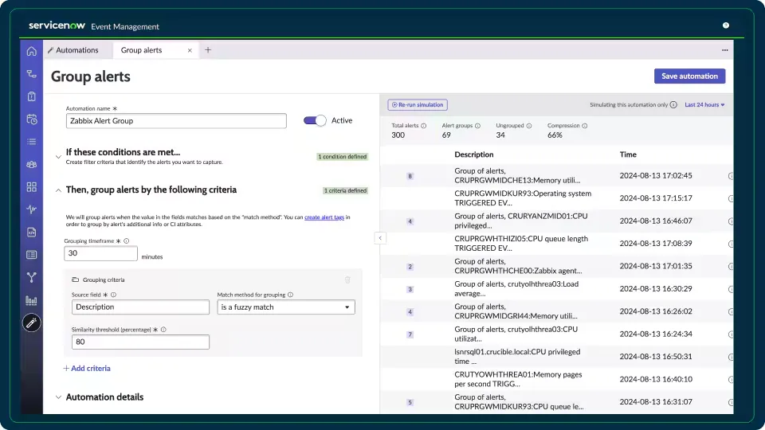Collapse the simulation panel with arrow handle

tap(380, 238)
